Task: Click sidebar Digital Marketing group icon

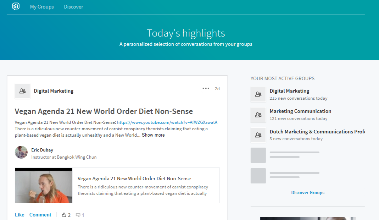Action: 258,94
